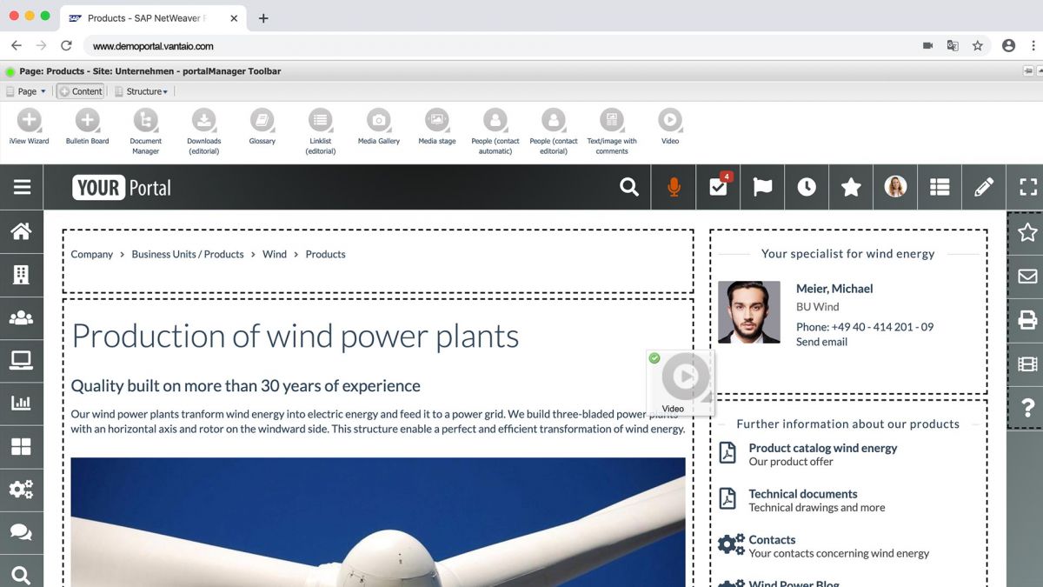Image resolution: width=1043 pixels, height=587 pixels.
Task: Add page to favorites via right sidebar star
Action: [1027, 233]
